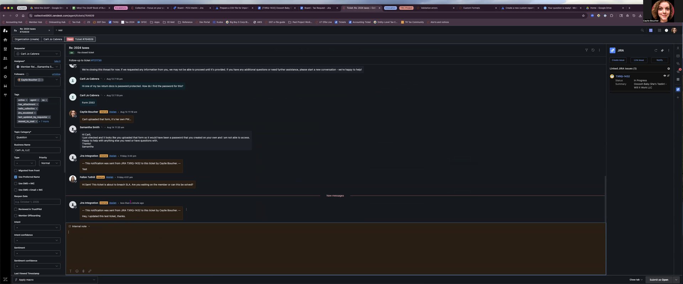
Task: Open the Home view in the Zendesk sidebar
Action: (x=5, y=40)
